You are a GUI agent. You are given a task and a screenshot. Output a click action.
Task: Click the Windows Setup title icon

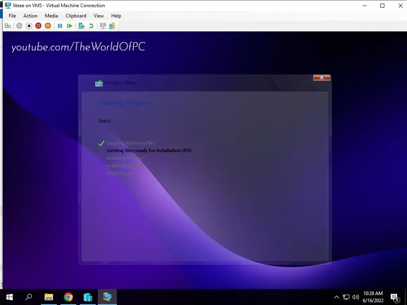99,83
